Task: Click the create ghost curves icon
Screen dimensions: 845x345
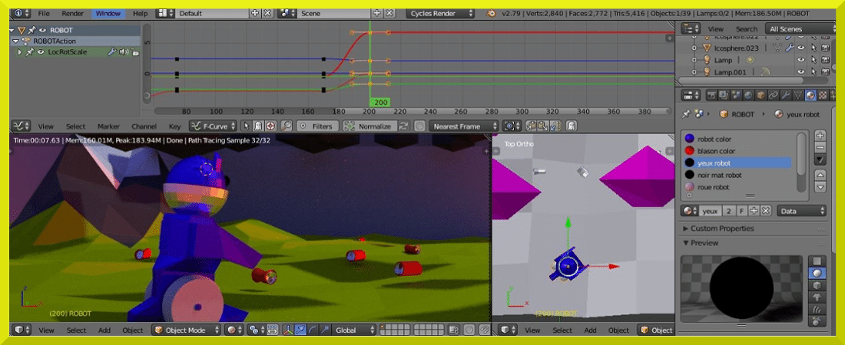Action: point(571,126)
